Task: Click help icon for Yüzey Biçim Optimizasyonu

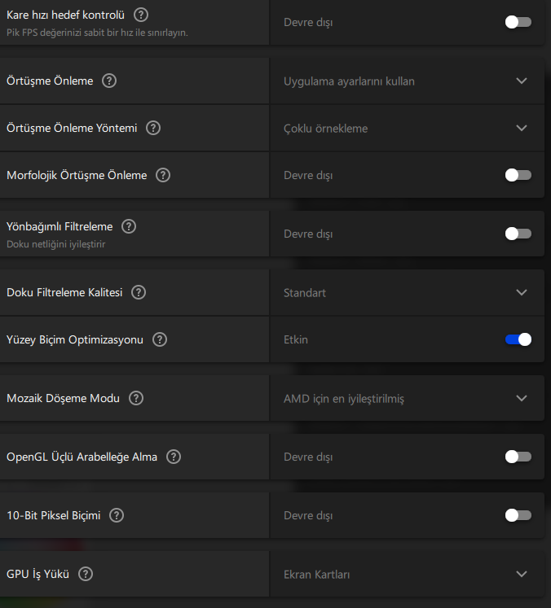Action: coord(160,339)
